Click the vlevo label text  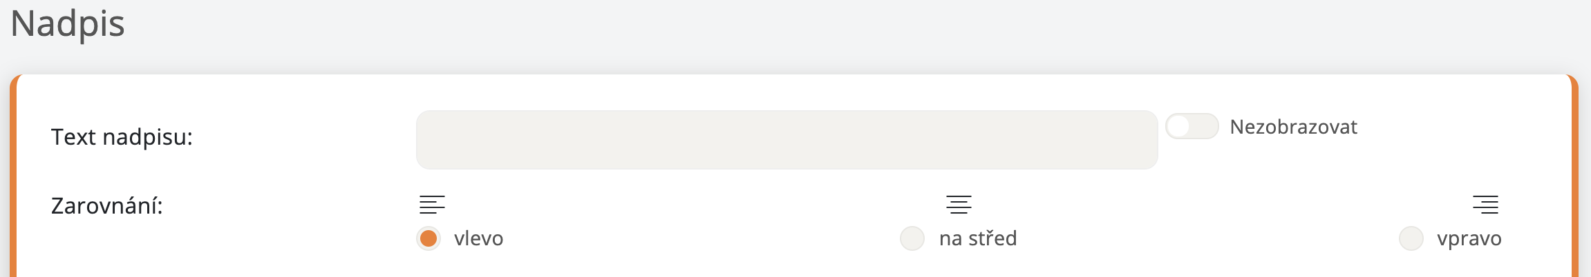(478, 238)
